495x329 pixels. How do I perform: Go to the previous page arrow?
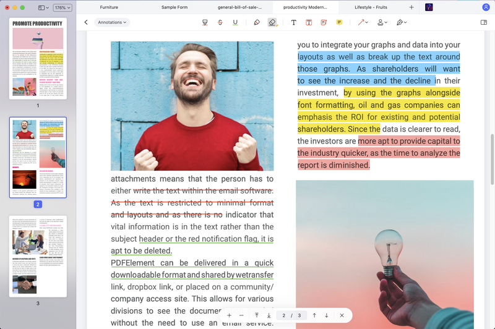click(314, 315)
